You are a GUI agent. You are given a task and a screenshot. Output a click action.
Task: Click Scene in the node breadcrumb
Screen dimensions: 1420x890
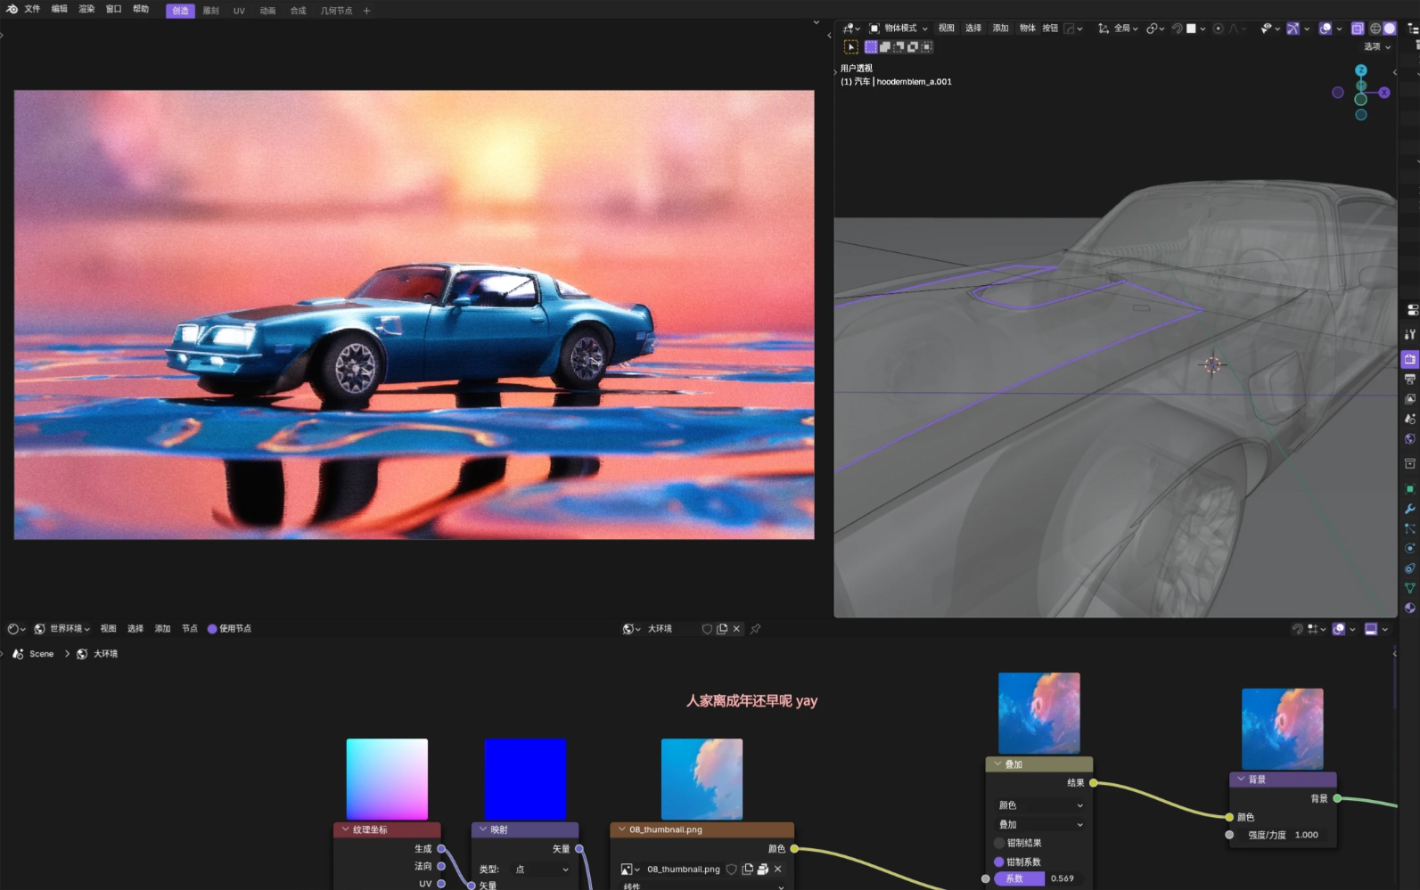click(x=41, y=654)
